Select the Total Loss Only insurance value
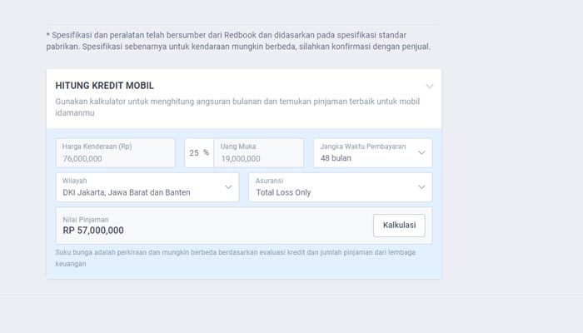The height and width of the screenshot is (333, 583). click(x=283, y=192)
